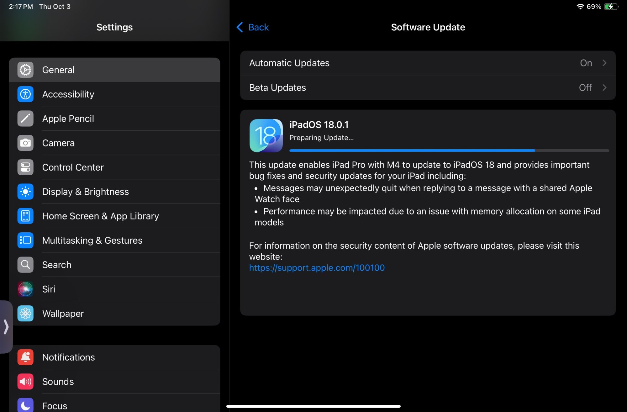Open the support.apple.com/100100 link
The image size is (627, 412).
(317, 268)
